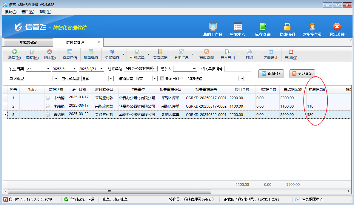This screenshot has height=205, width=354.
Task: Click 界面设计 (Interface Design) toolbar icon
Action: (x=270, y=52)
